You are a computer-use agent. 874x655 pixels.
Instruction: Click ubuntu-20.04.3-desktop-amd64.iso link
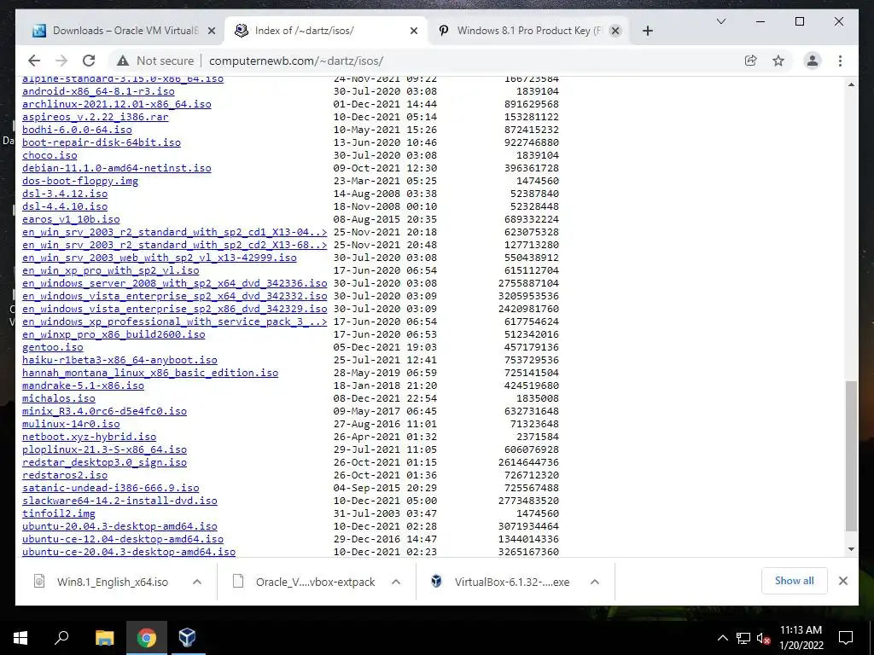point(119,527)
